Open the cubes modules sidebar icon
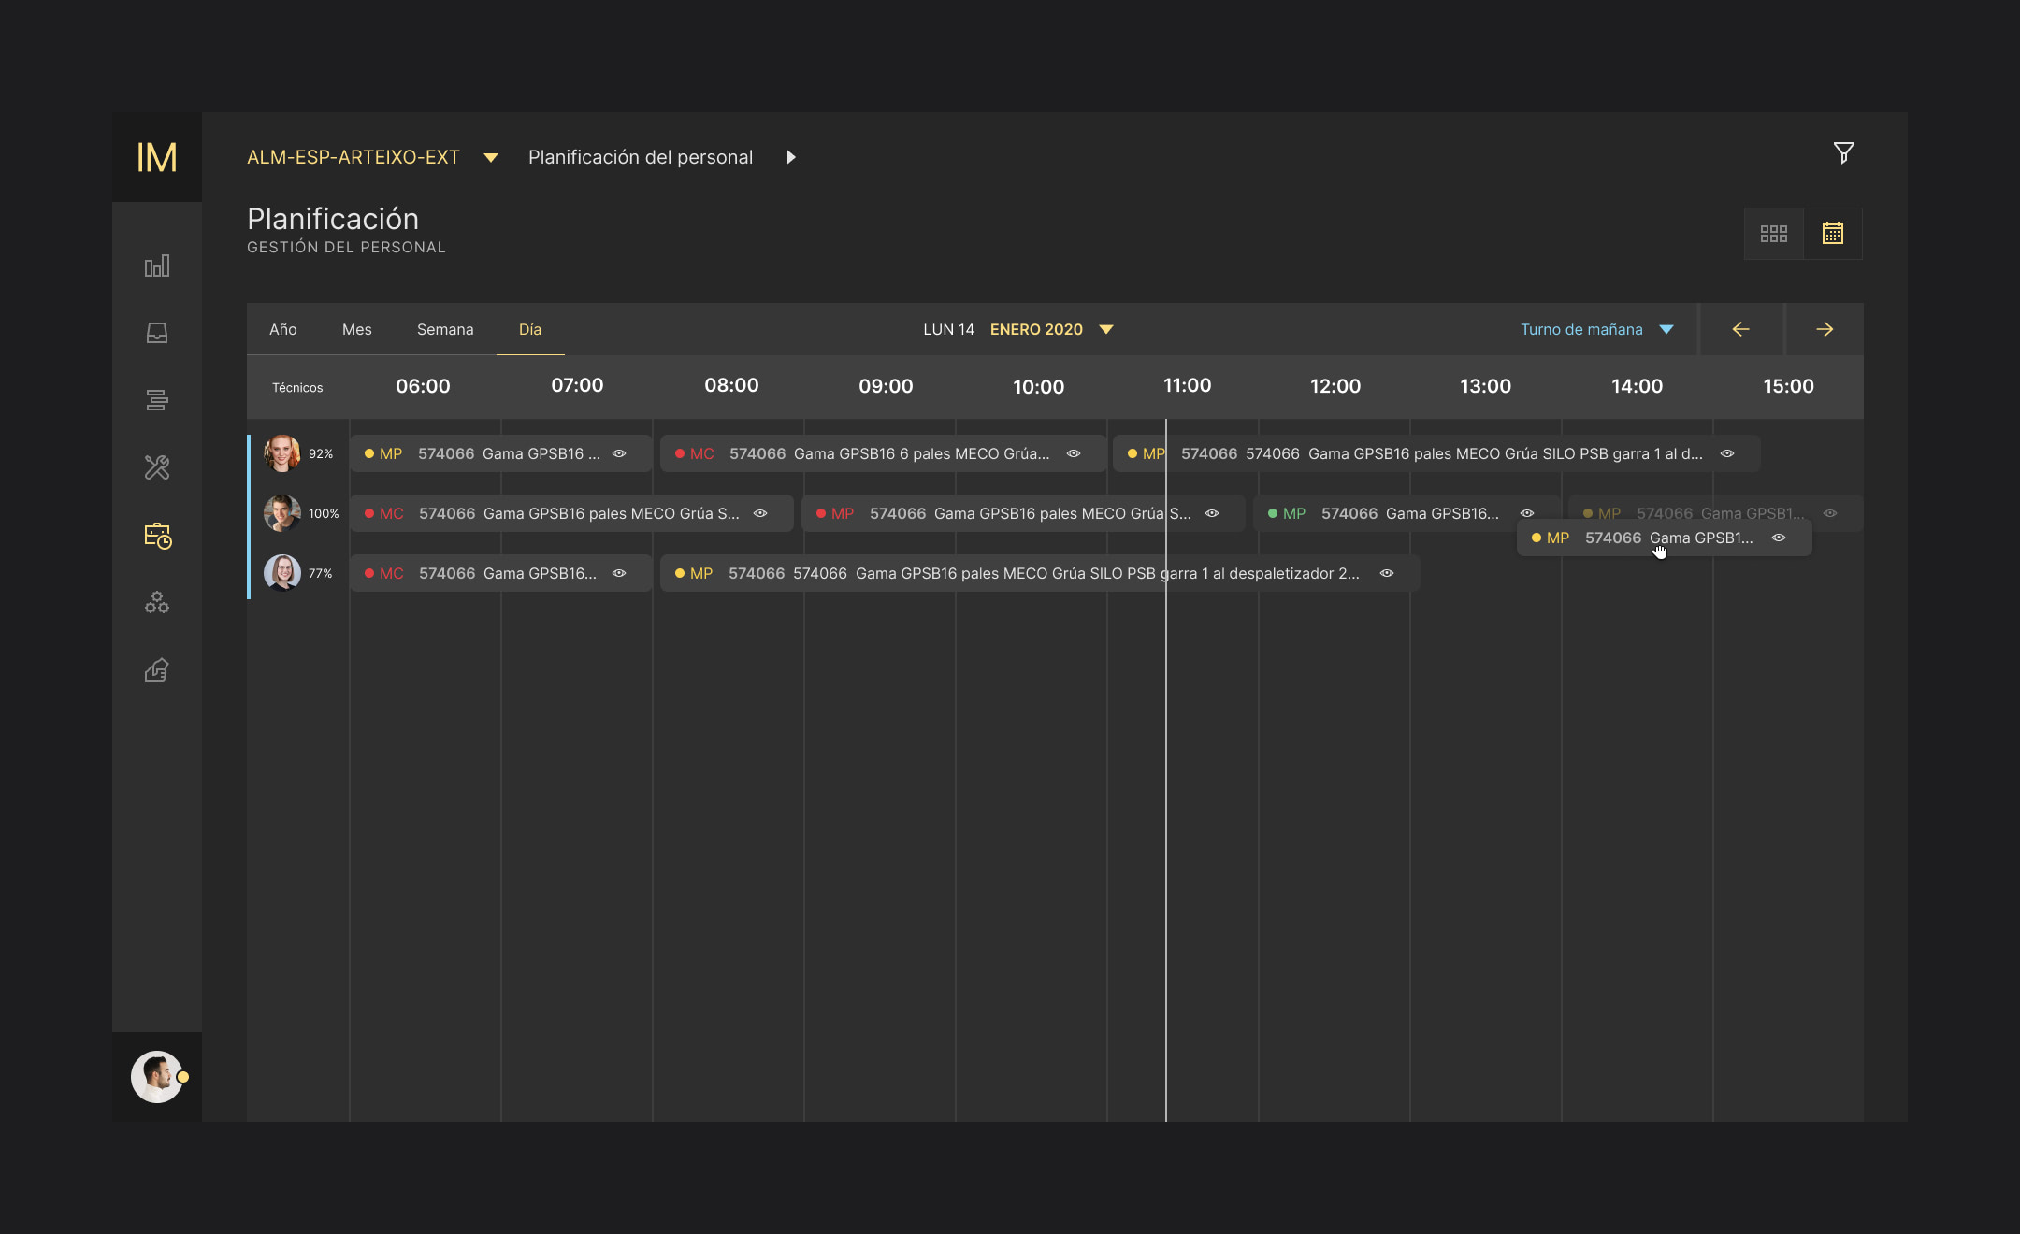 click(157, 603)
